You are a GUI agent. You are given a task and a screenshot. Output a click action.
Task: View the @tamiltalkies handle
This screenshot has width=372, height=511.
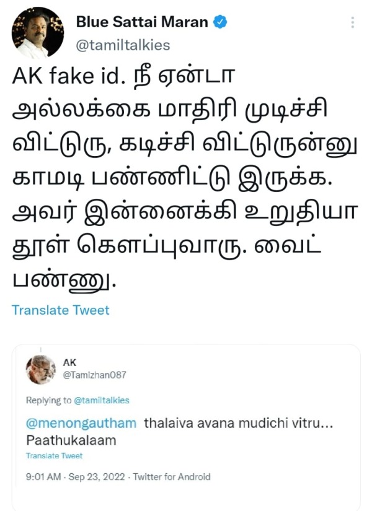(125, 45)
